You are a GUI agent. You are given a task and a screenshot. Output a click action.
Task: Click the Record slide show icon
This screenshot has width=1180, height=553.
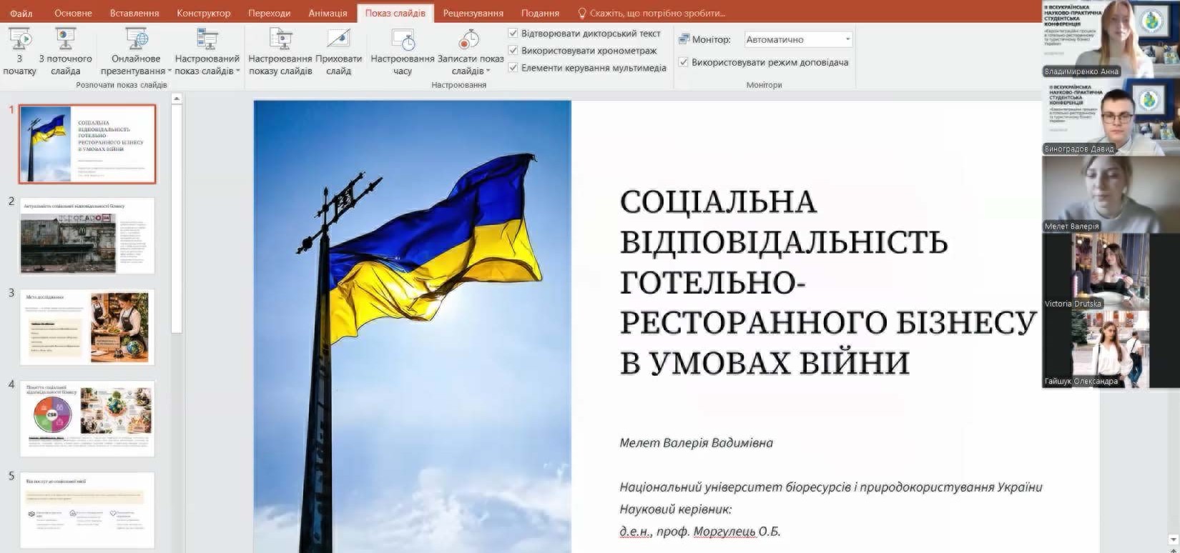pos(470,39)
